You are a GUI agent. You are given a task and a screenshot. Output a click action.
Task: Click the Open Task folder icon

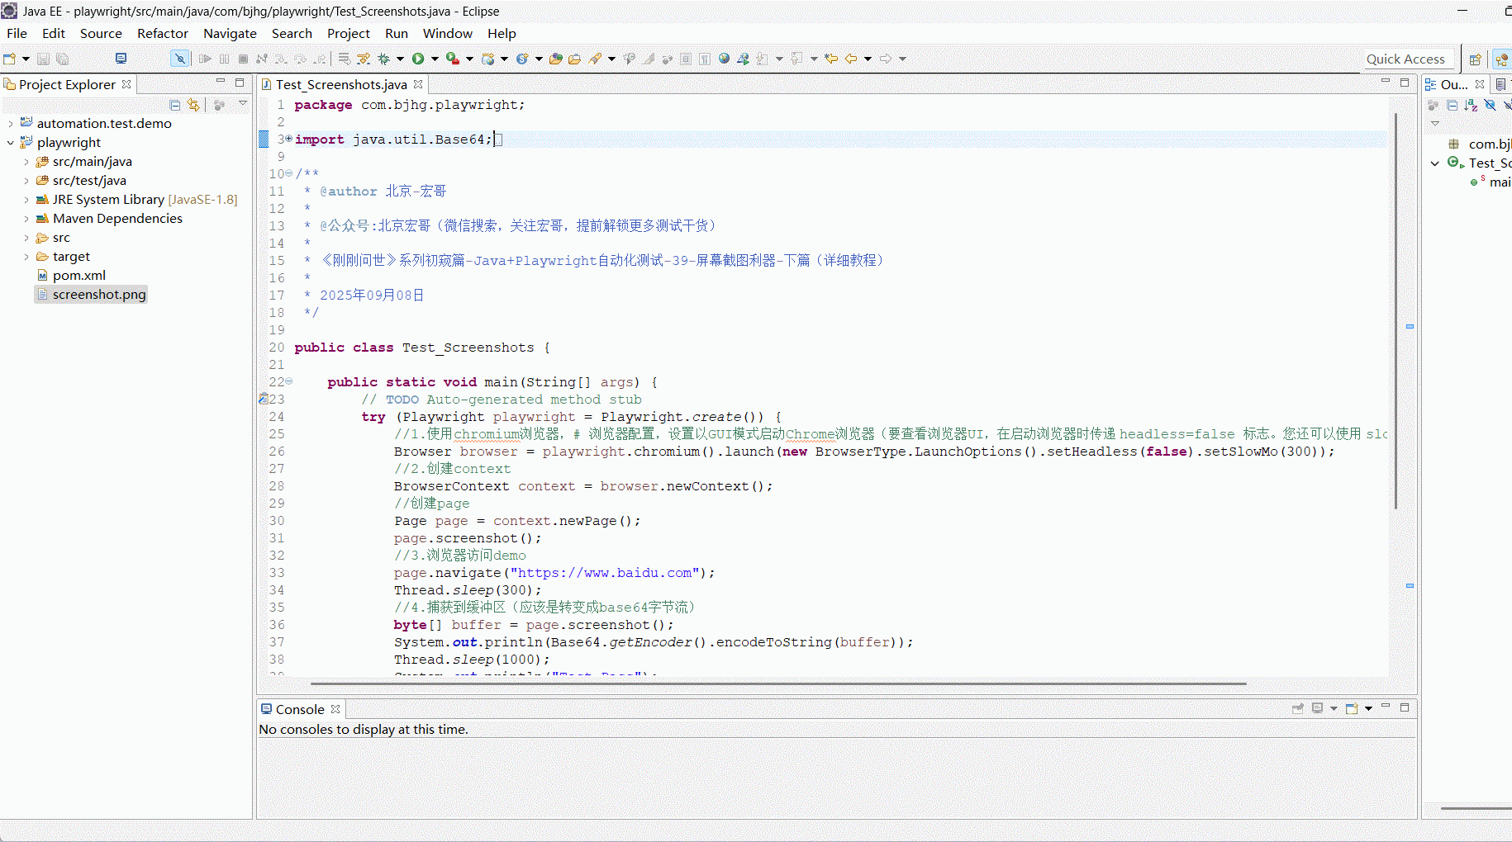click(574, 59)
